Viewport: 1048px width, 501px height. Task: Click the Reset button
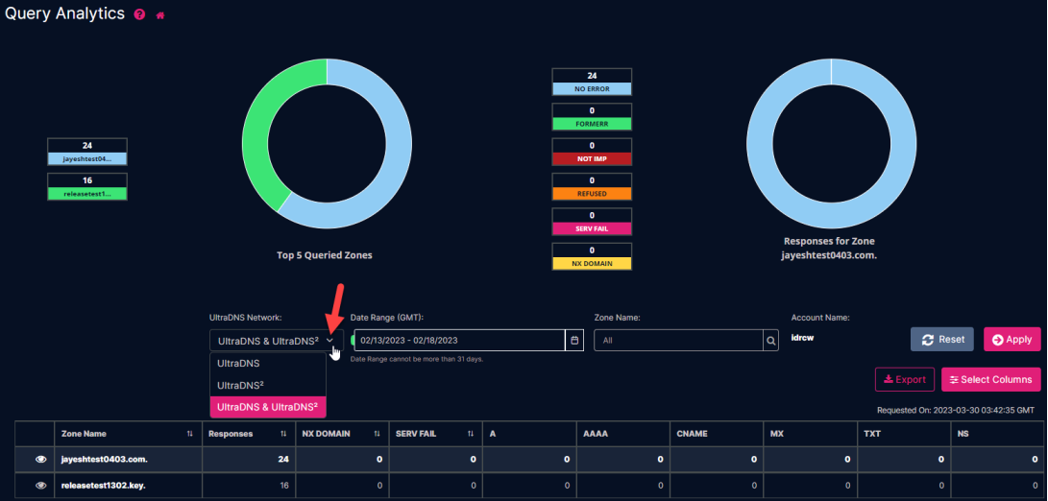[941, 340]
